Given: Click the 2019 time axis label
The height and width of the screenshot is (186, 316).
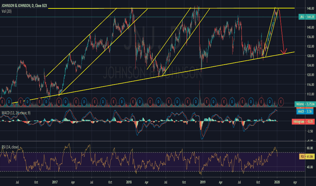Looking at the screenshot, I should click(x=202, y=182).
